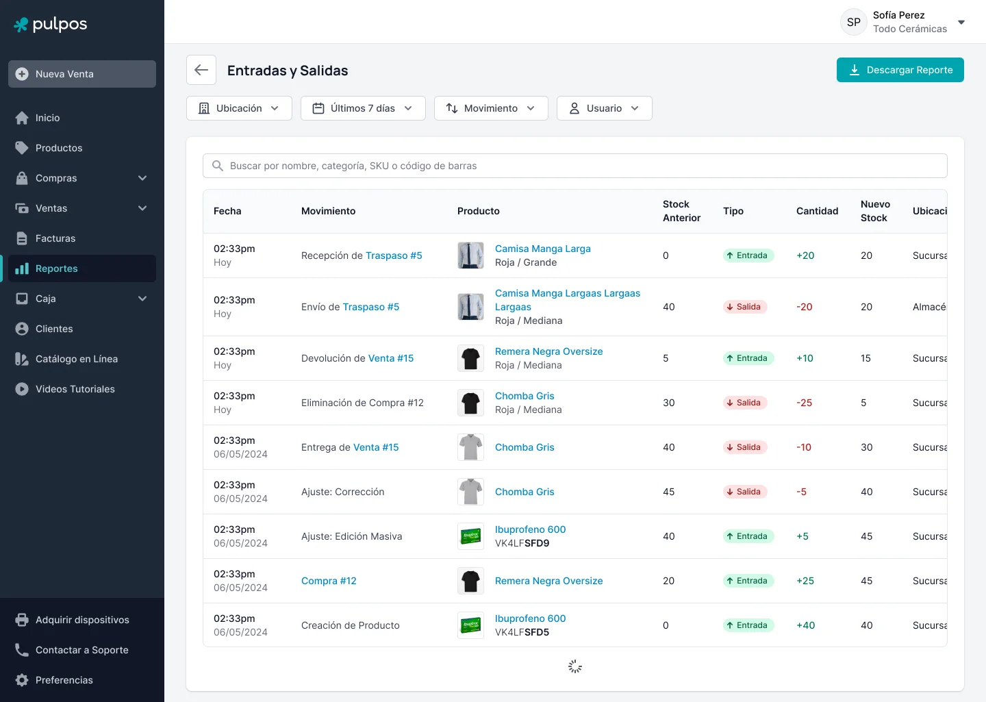
Task: Click the Cantidad column header
Action: [x=818, y=211]
